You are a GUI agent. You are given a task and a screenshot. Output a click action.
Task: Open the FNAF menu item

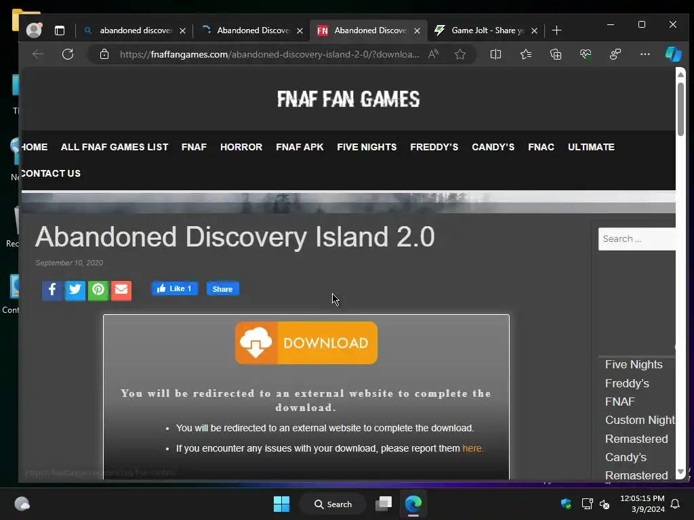(194, 147)
